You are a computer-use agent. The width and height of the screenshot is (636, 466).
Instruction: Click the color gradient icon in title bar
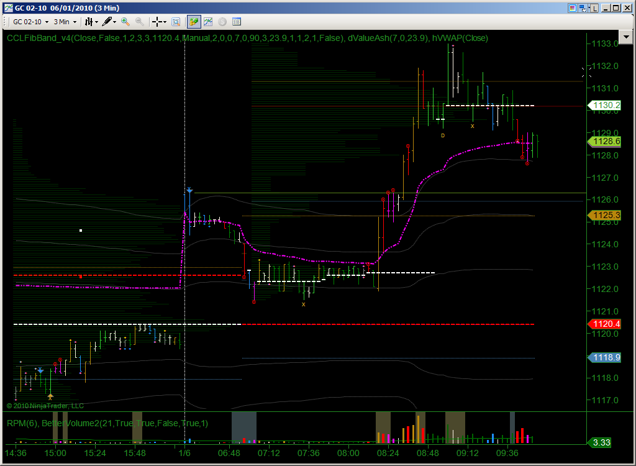point(572,8)
